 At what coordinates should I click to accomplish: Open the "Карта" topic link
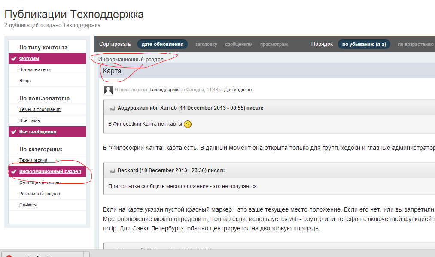pyautogui.click(x=112, y=71)
